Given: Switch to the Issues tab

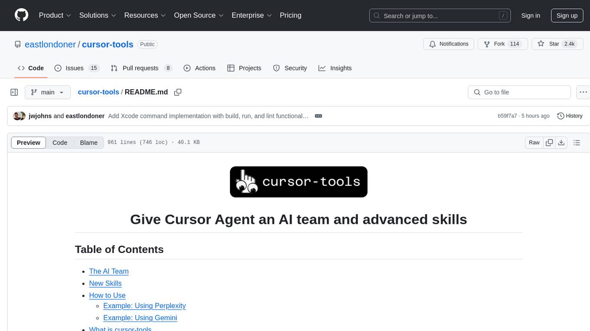Looking at the screenshot, I should [76, 68].
